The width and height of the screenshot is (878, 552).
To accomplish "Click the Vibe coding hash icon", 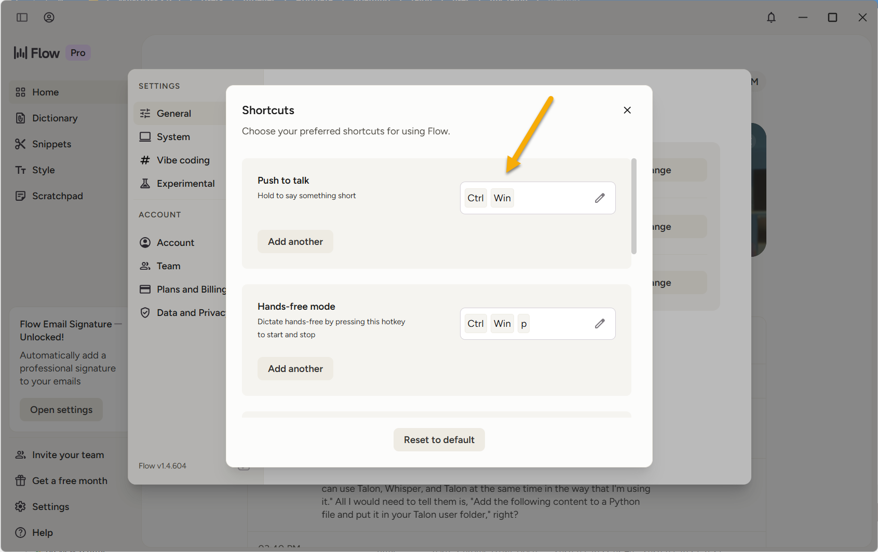I will (145, 160).
